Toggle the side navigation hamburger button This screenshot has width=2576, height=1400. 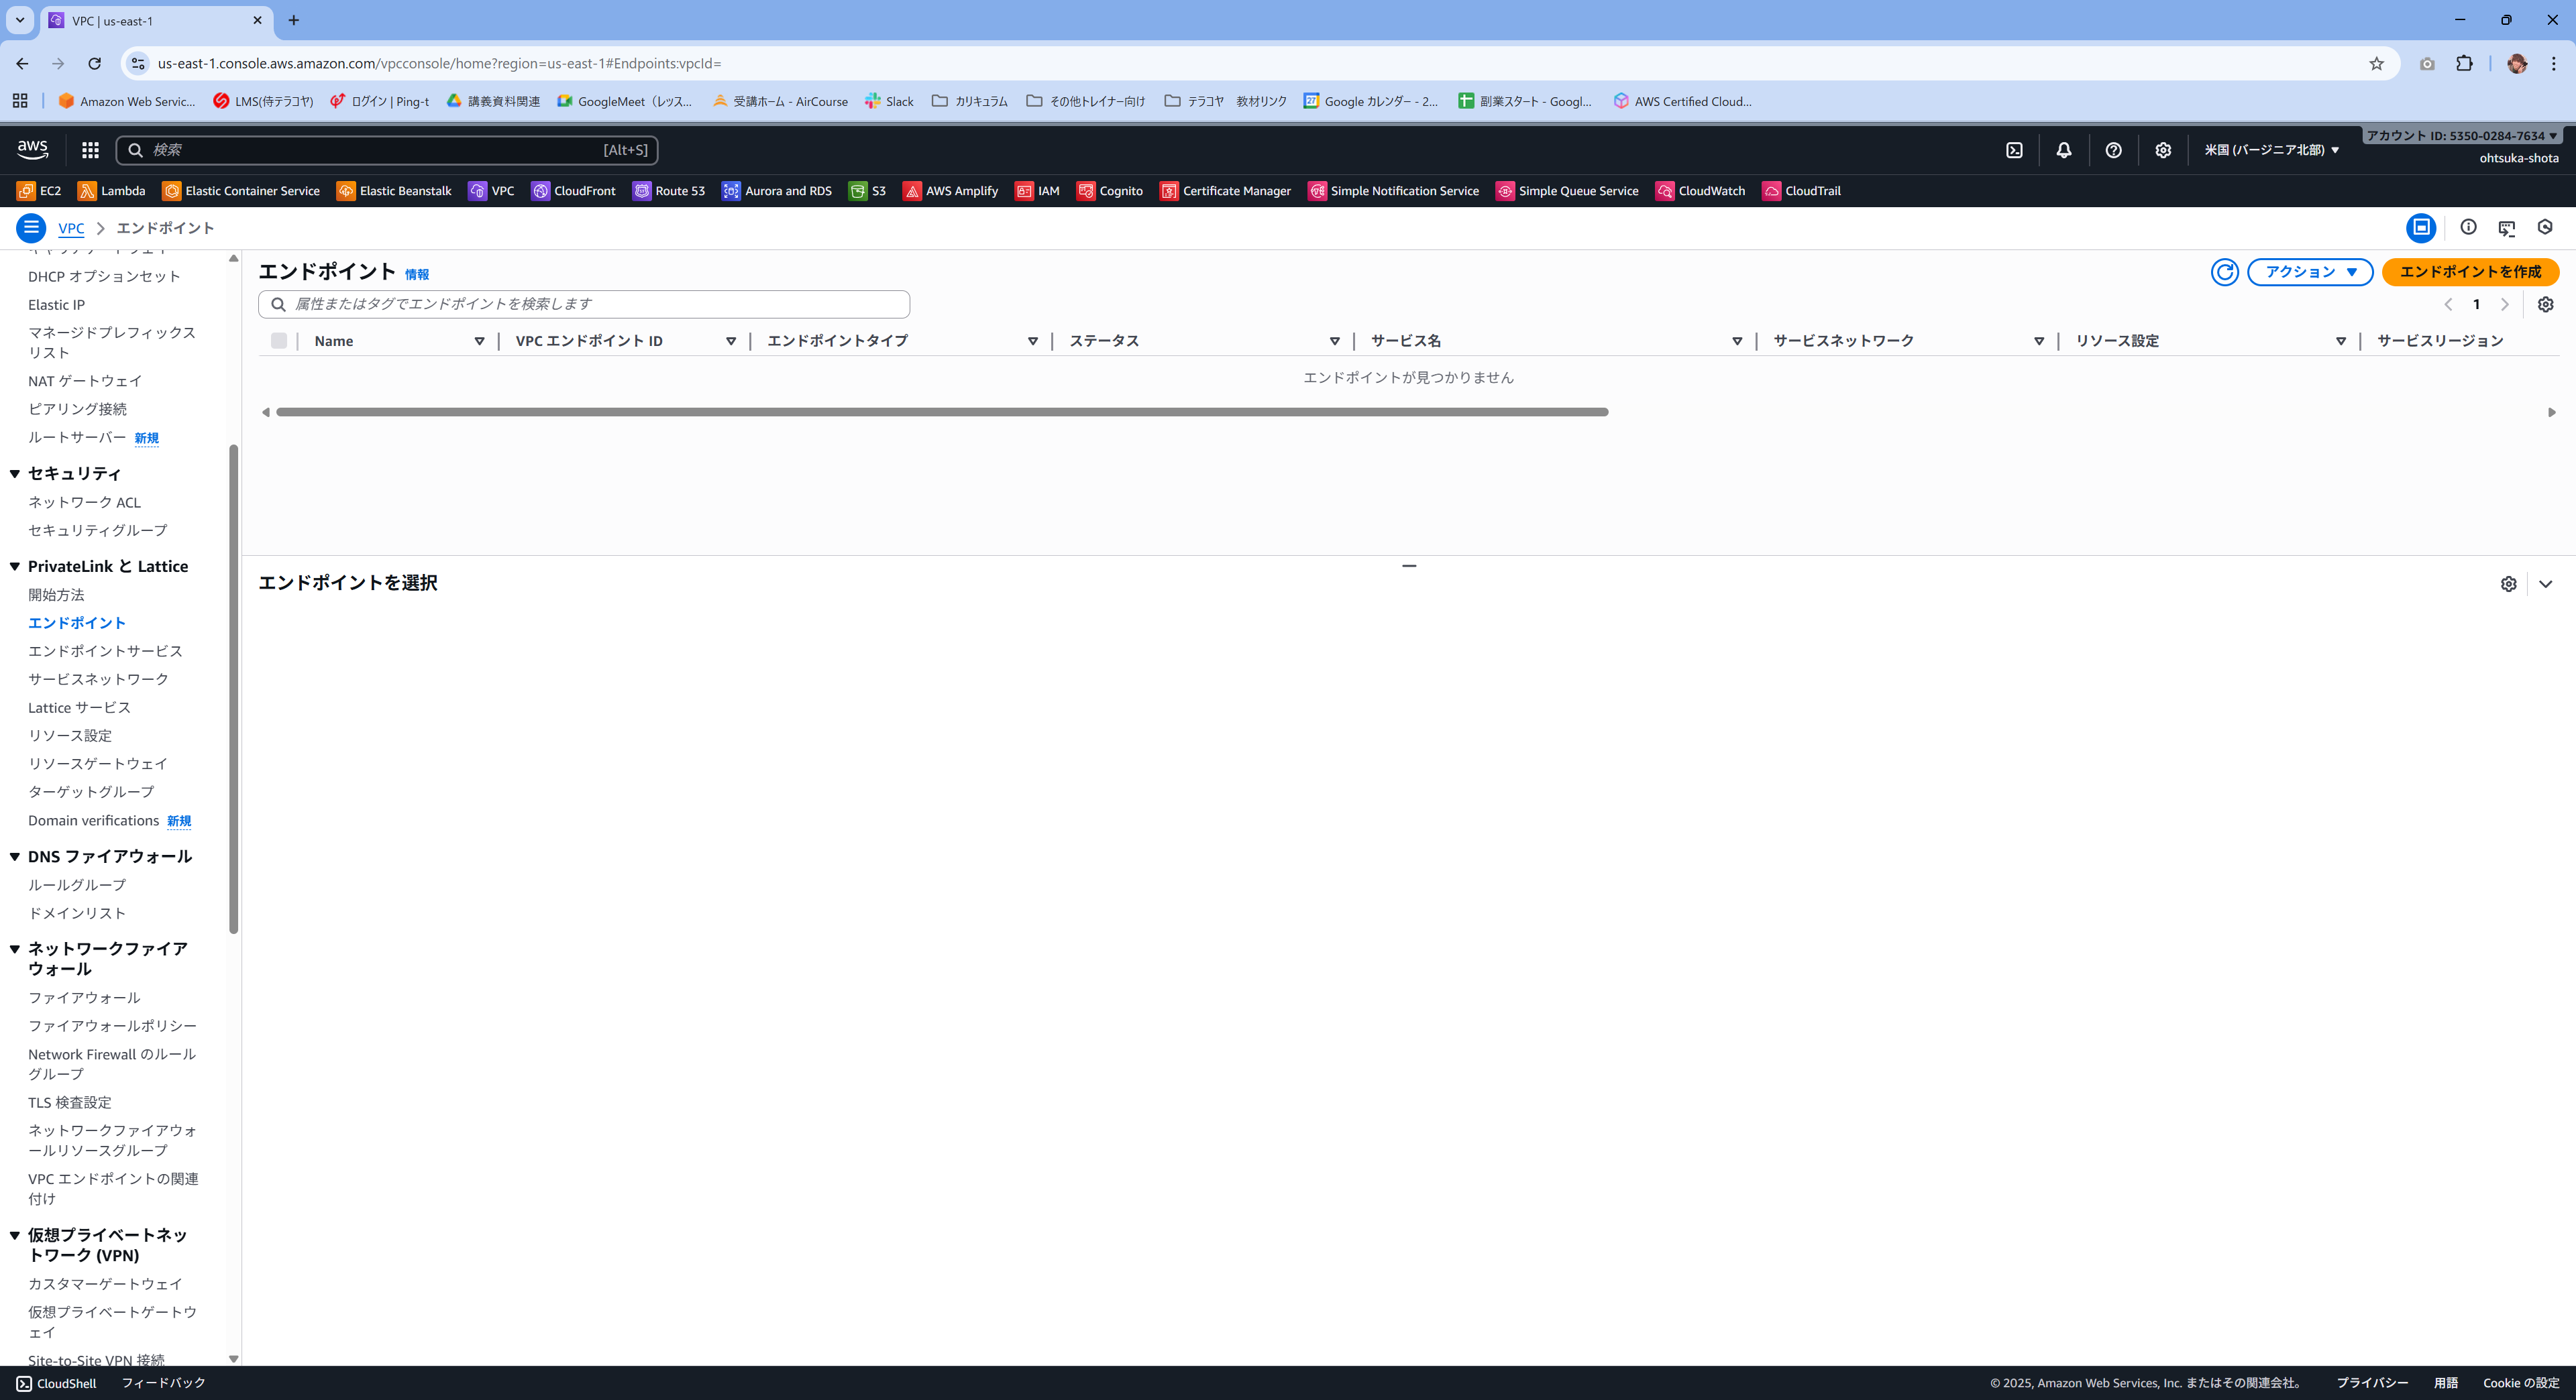tap(31, 228)
